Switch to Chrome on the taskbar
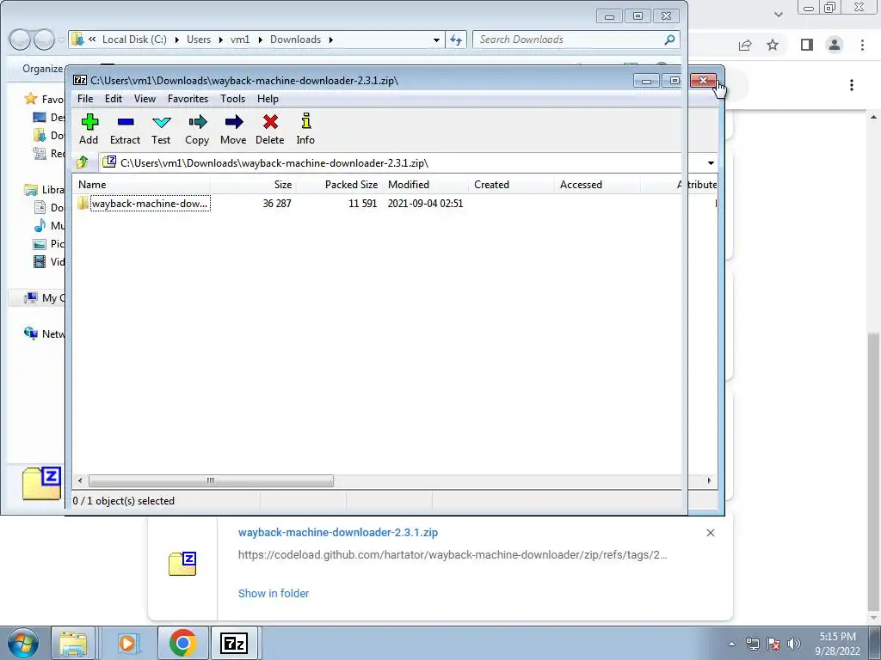The width and height of the screenshot is (881, 660). [182, 643]
